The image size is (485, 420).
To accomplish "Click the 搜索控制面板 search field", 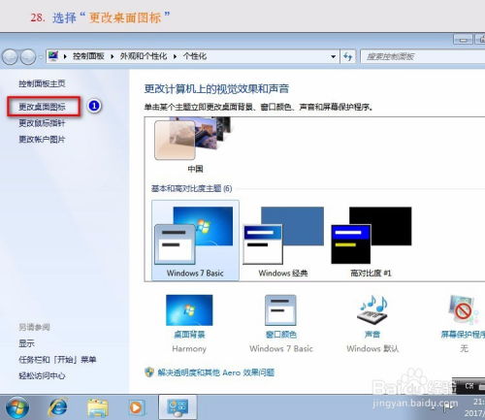I will [423, 56].
